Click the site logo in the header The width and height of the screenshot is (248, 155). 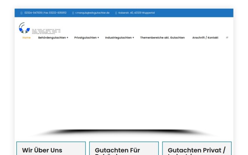(24, 28)
